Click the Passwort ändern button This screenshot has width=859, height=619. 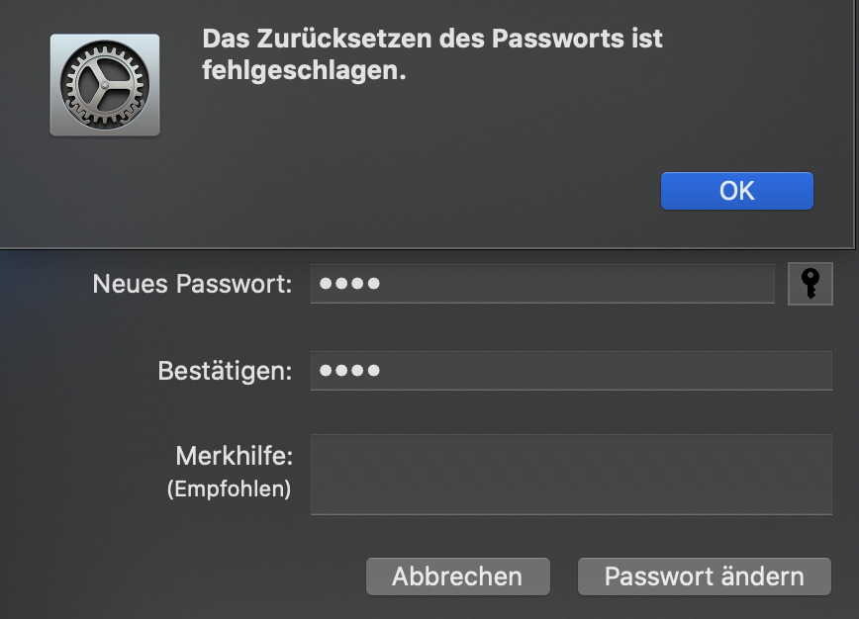tap(704, 576)
